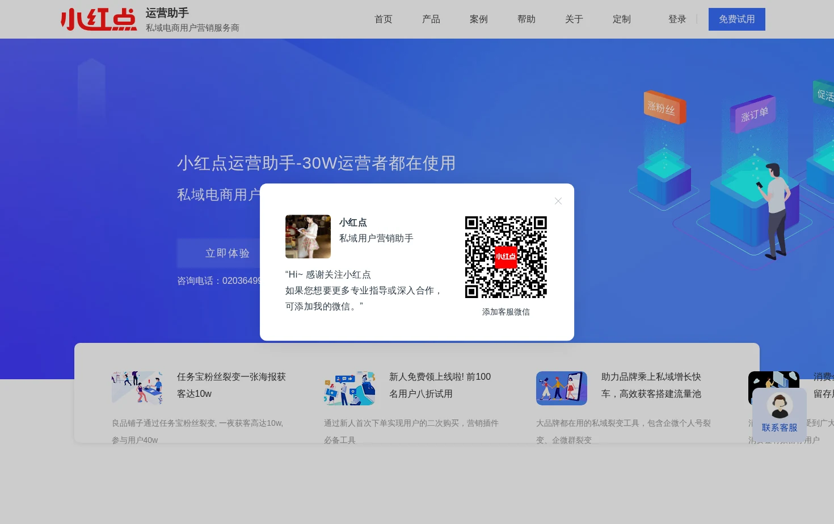This screenshot has width=834, height=524.
Task: Click the 助力品牌 card illustration
Action: point(562,388)
